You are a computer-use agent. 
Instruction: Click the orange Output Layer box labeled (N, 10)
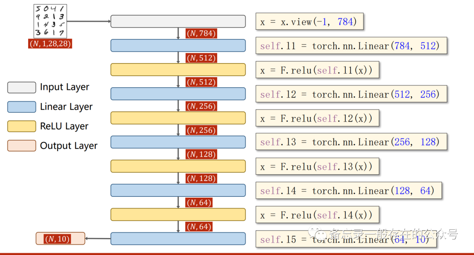pyautogui.click(x=60, y=238)
